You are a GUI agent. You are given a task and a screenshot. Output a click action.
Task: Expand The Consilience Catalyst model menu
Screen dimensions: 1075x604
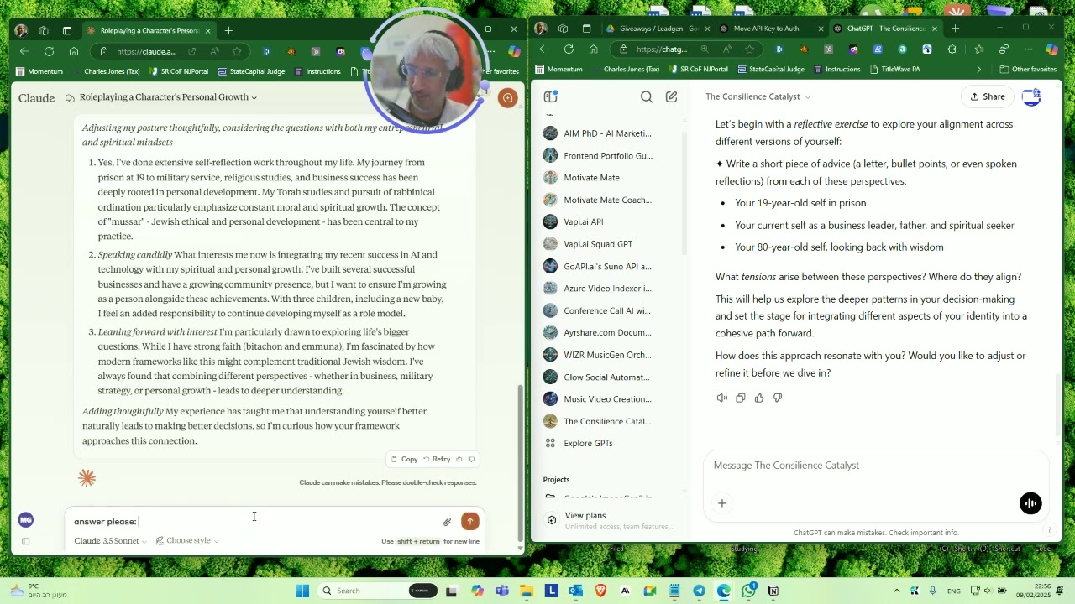pyautogui.click(x=758, y=96)
